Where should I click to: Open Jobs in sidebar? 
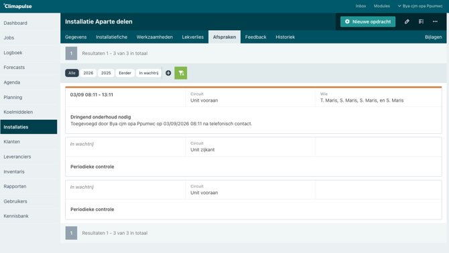click(x=29, y=37)
